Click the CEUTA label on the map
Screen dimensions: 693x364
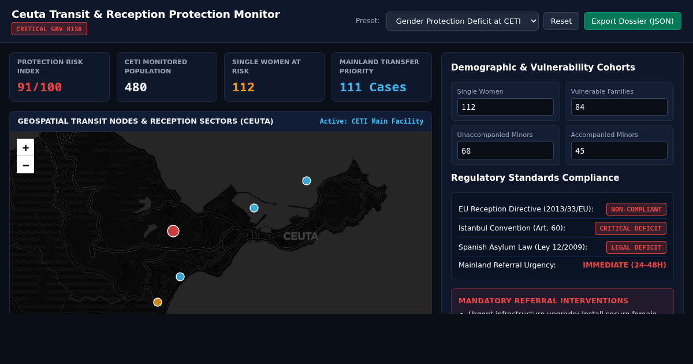click(301, 236)
